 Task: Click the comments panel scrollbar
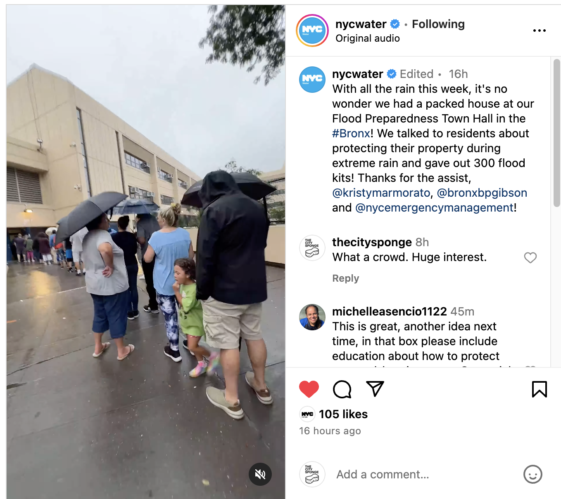point(557,133)
